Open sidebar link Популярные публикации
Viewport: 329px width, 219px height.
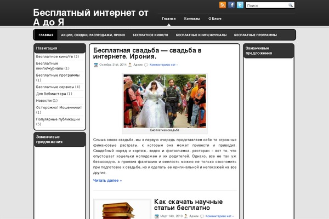pyautogui.click(x=58, y=119)
